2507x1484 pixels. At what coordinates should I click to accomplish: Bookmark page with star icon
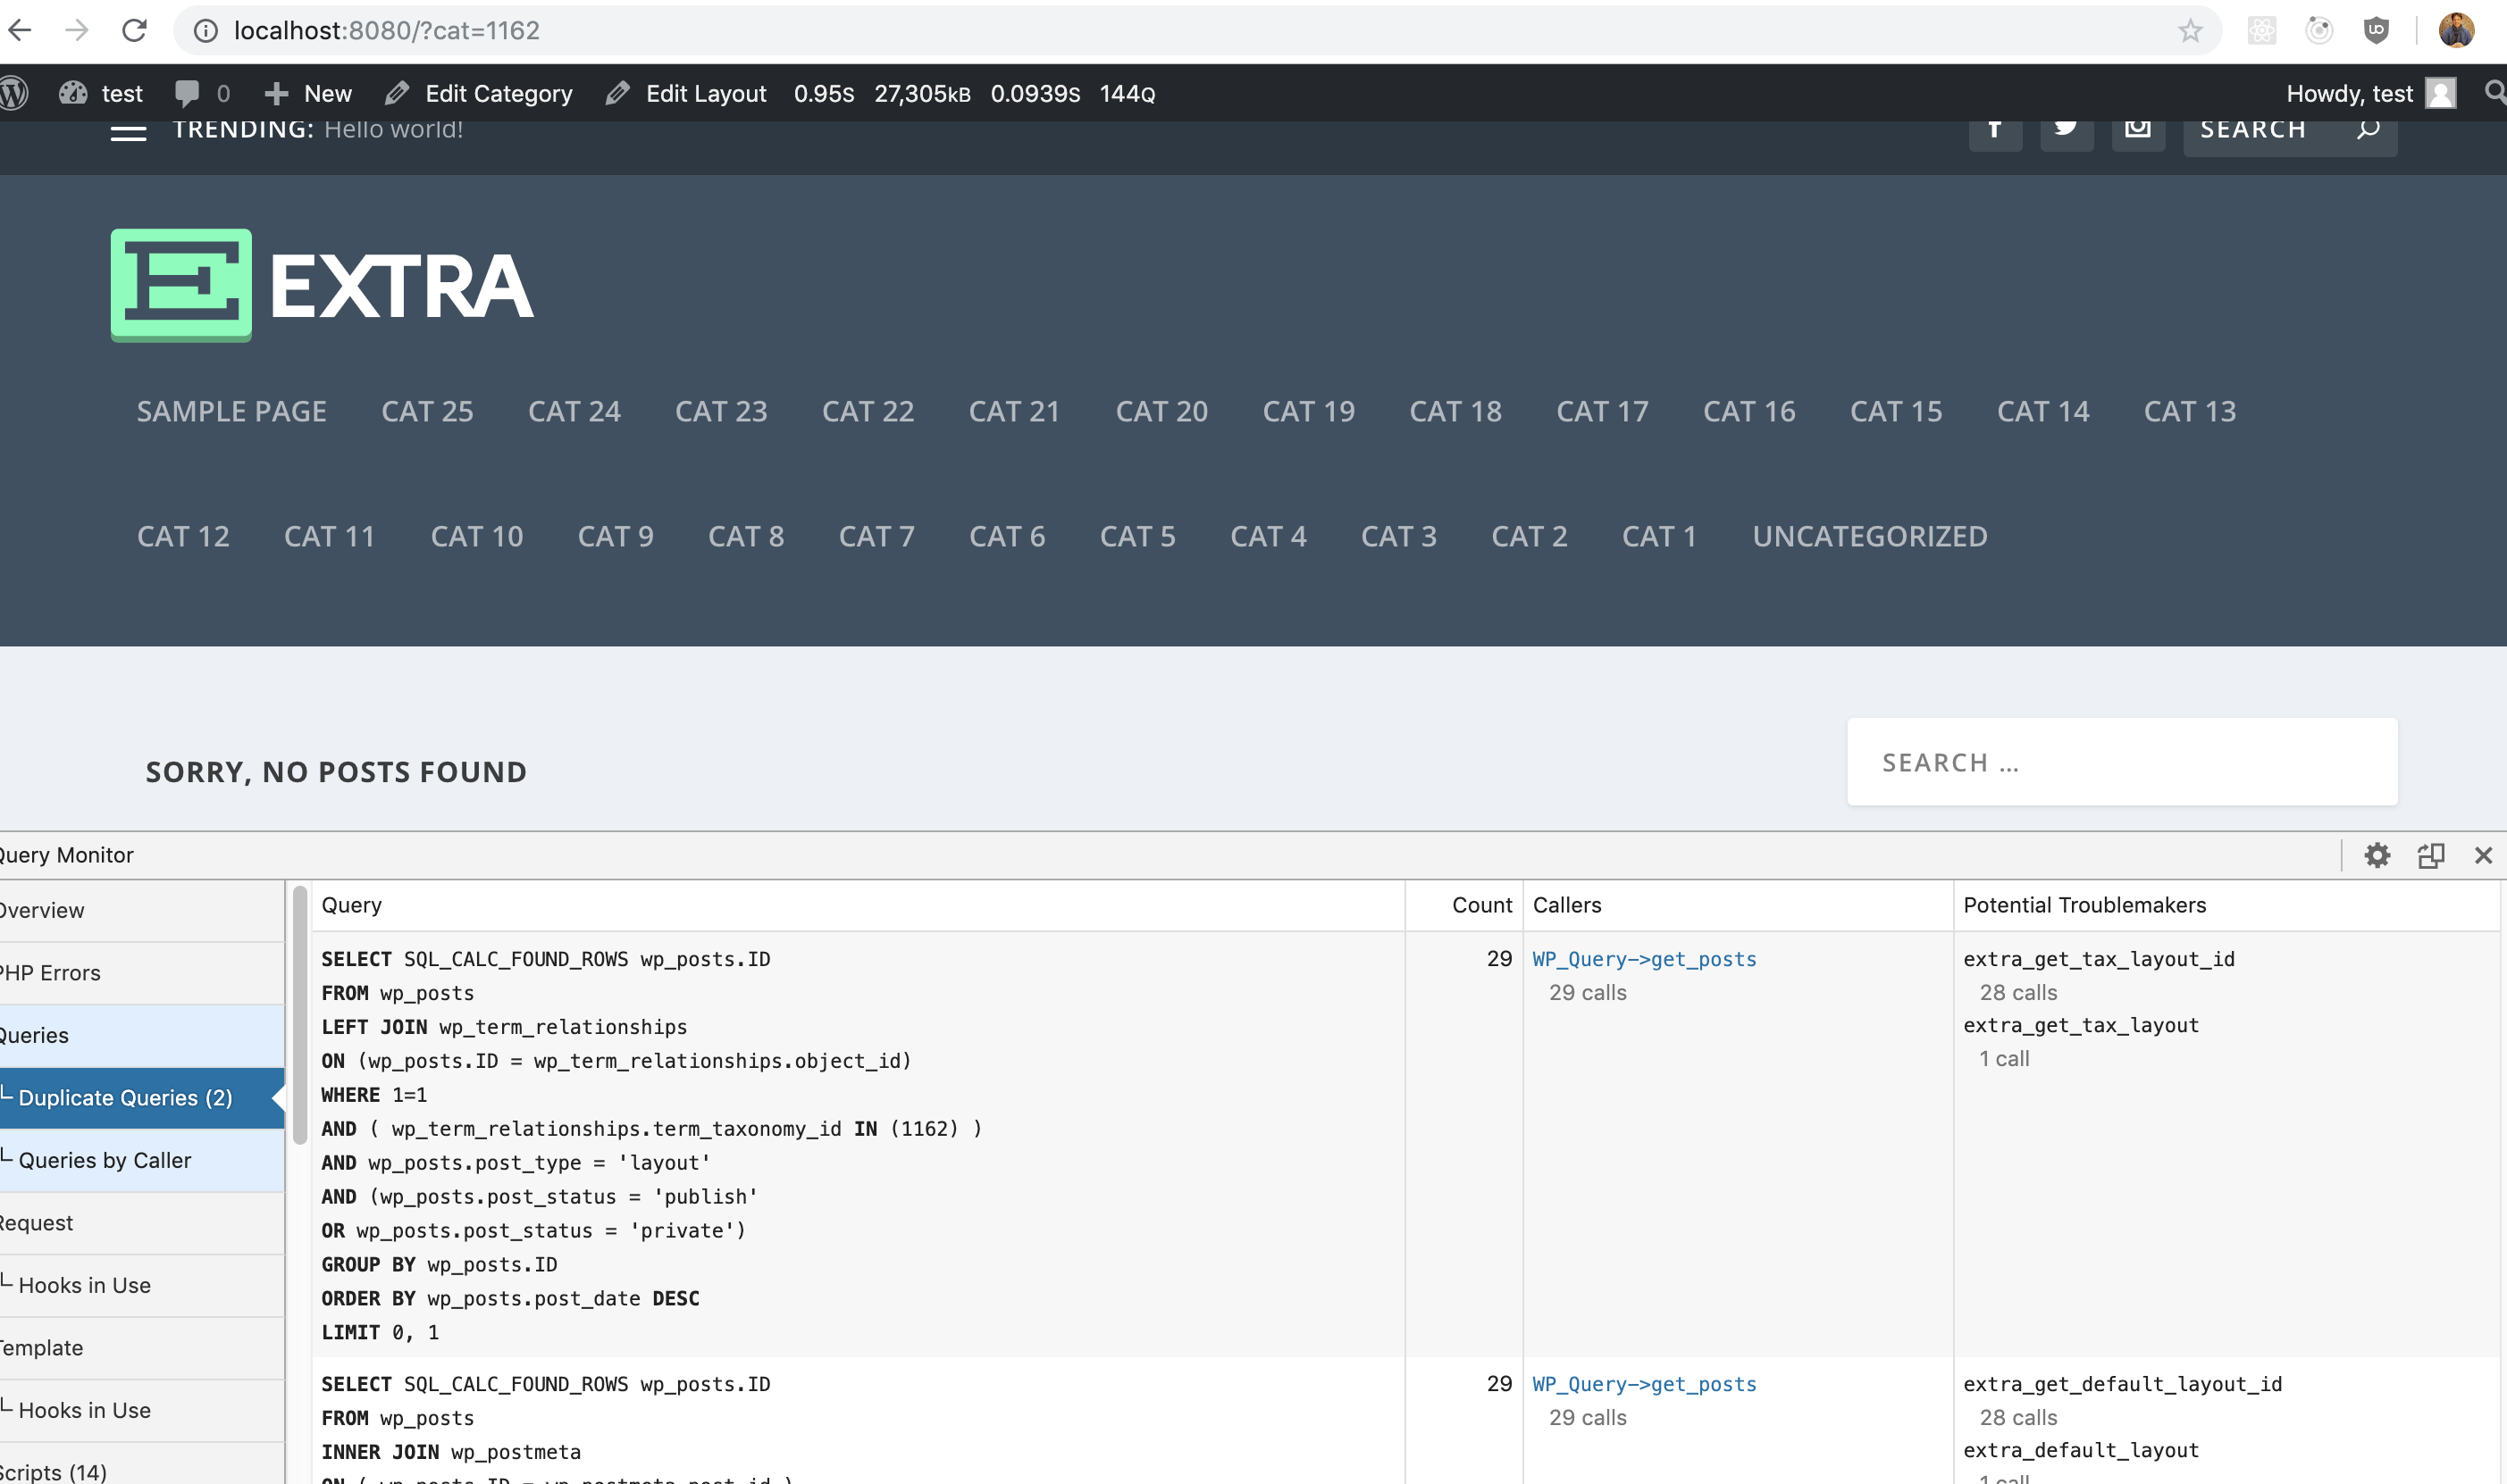point(2190,31)
